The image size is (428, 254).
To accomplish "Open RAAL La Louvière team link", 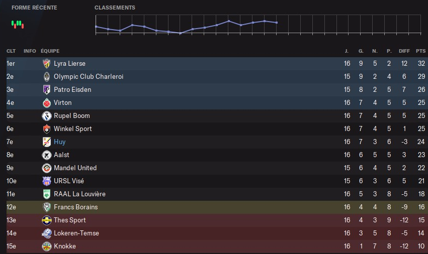I will pyautogui.click(x=79, y=194).
